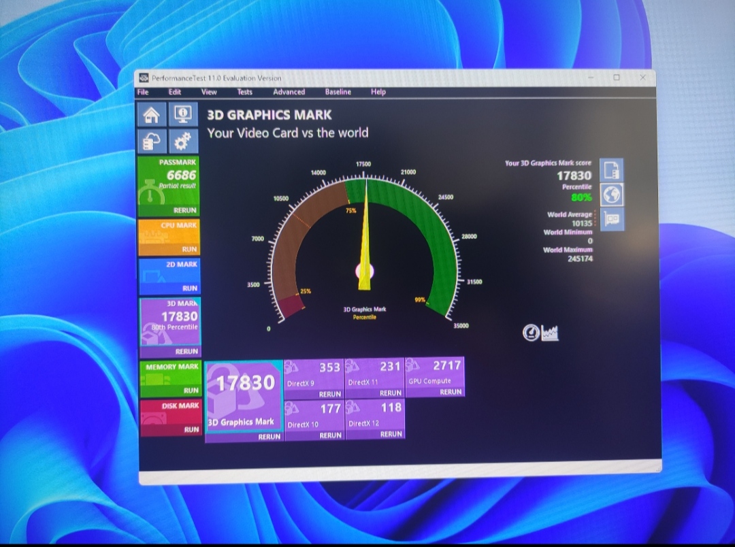This screenshot has height=547, width=735.
Task: Click the DirectX 11 test icon
Action: [352, 366]
